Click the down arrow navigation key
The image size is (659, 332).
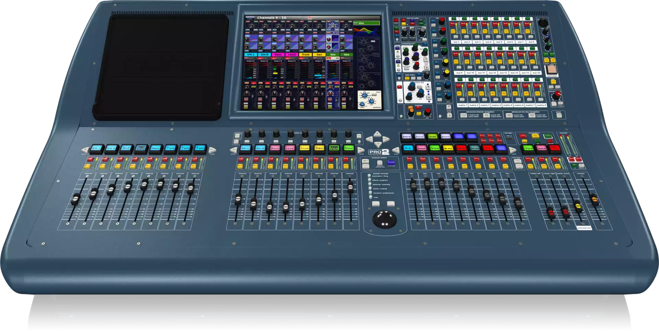[378, 145]
